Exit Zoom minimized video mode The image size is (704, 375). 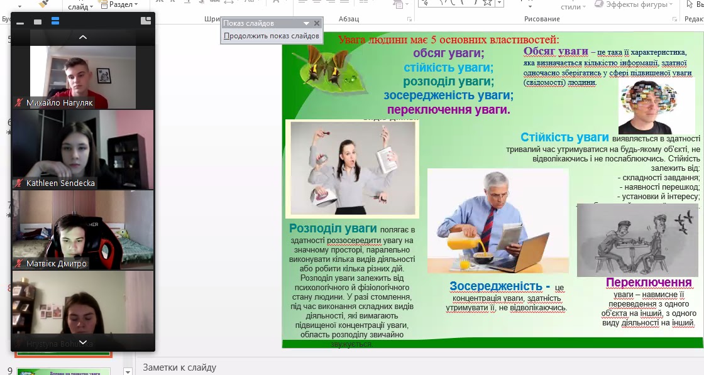145,21
